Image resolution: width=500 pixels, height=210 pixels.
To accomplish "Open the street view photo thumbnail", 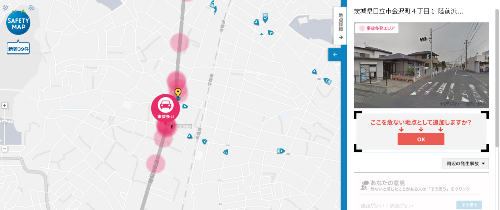I will (421, 65).
